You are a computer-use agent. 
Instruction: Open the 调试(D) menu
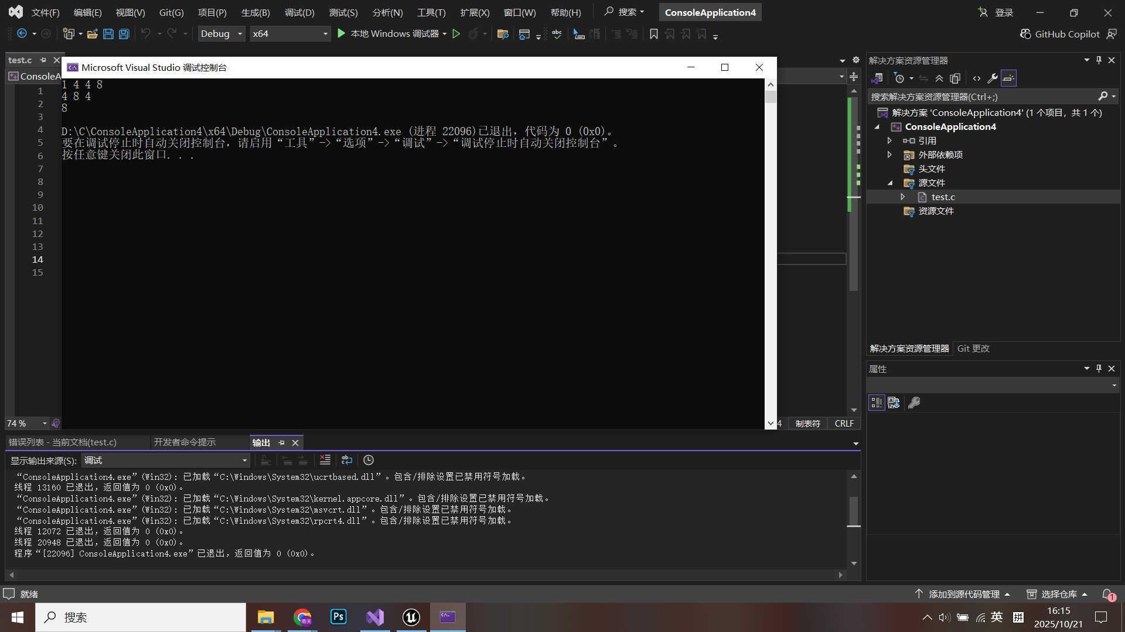[299, 12]
